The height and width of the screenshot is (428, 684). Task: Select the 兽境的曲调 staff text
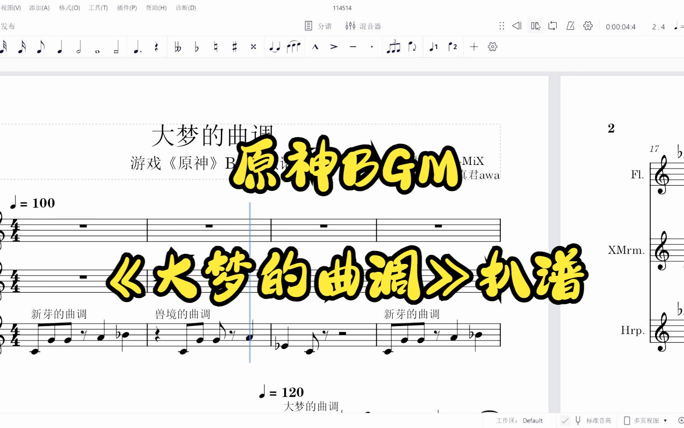pos(182,314)
